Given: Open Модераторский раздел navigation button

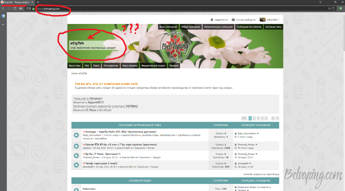Looking at the screenshot, I should pyautogui.click(x=153, y=66).
